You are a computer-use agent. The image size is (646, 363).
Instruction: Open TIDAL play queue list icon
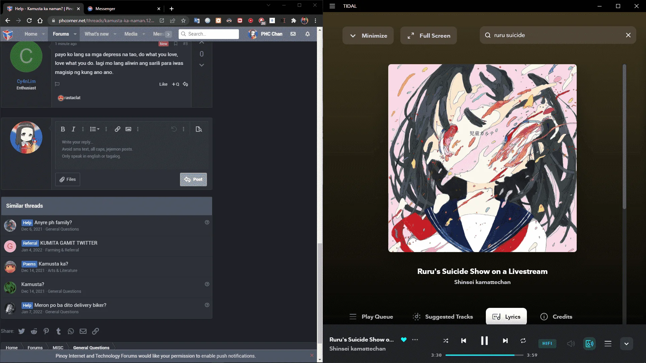point(608,344)
